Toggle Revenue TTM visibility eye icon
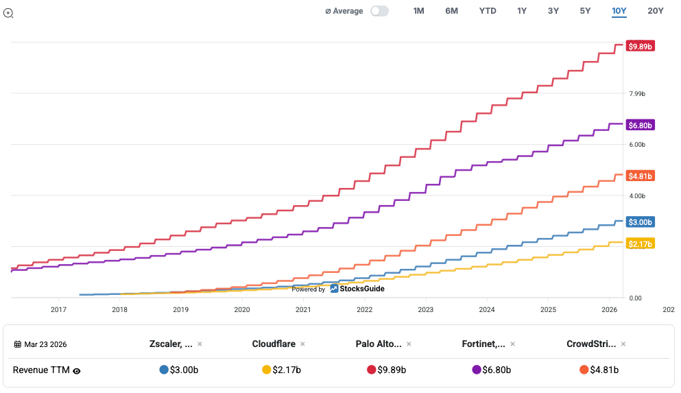 [77, 370]
